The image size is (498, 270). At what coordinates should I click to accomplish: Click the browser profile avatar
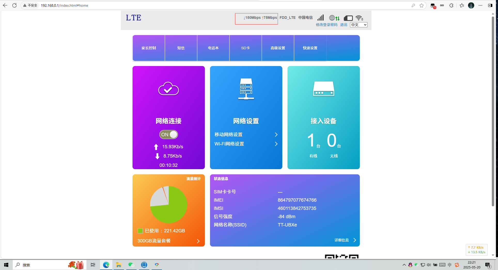coord(471,5)
